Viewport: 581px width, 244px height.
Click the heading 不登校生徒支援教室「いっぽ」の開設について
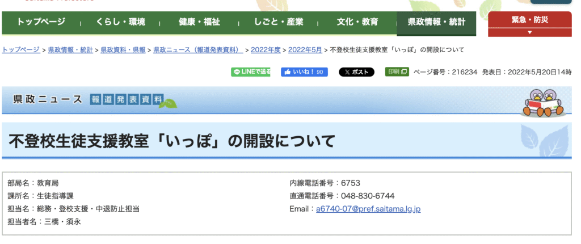(x=171, y=141)
